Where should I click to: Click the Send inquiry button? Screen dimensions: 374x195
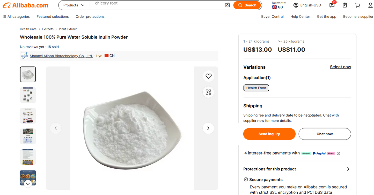tap(269, 134)
